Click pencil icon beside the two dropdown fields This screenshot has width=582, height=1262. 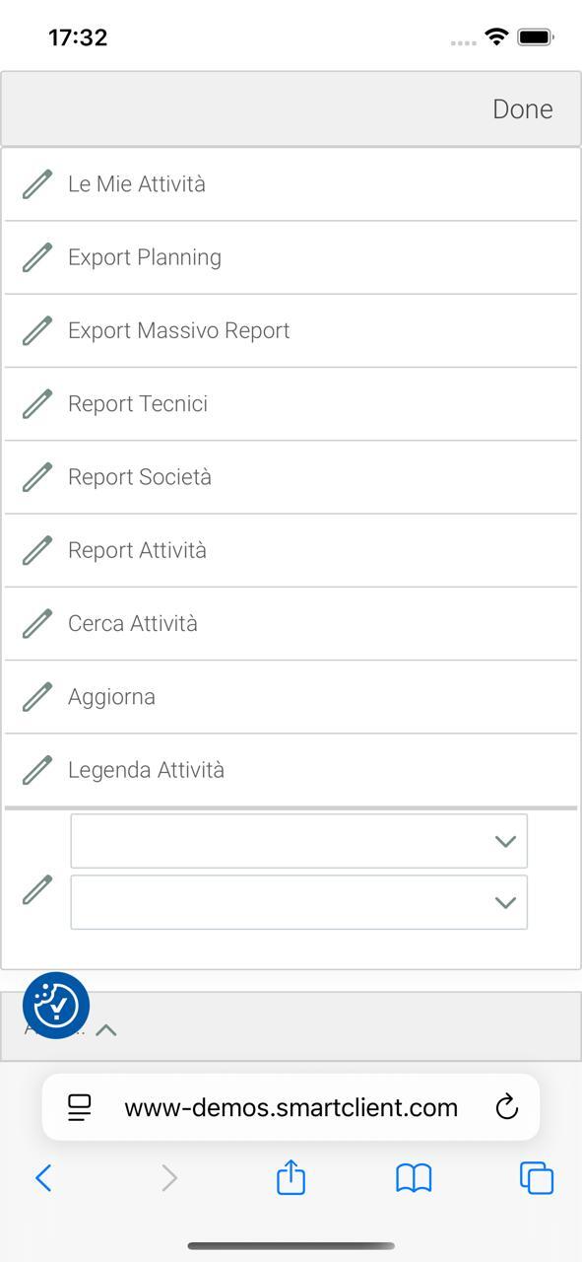37,889
